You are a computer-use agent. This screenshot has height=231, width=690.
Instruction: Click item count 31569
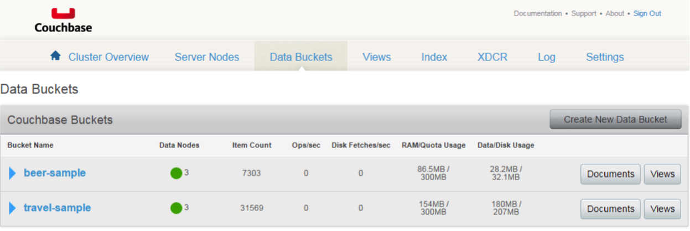pyautogui.click(x=252, y=208)
